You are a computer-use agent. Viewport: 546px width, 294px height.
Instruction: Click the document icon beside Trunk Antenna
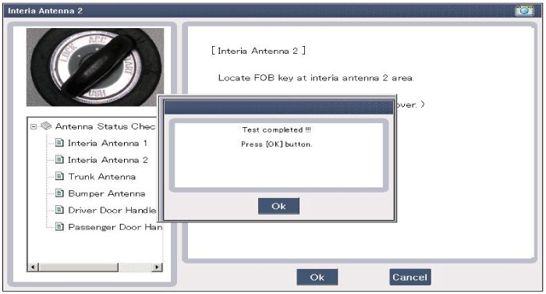click(x=59, y=176)
